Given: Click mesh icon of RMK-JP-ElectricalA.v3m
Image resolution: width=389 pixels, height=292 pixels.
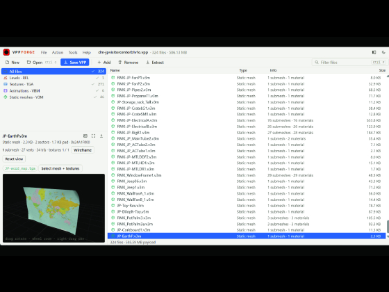Looking at the screenshot, I should [x=113, y=120].
